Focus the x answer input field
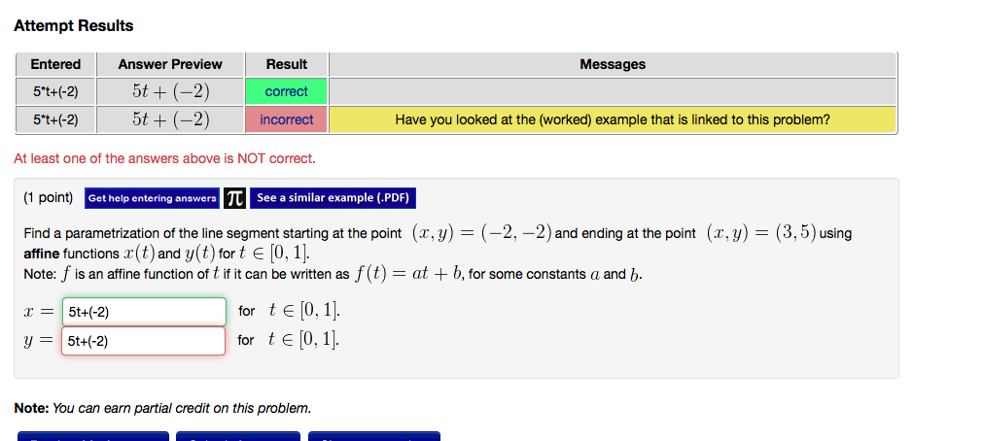This screenshot has width=983, height=441. pyautogui.click(x=144, y=312)
